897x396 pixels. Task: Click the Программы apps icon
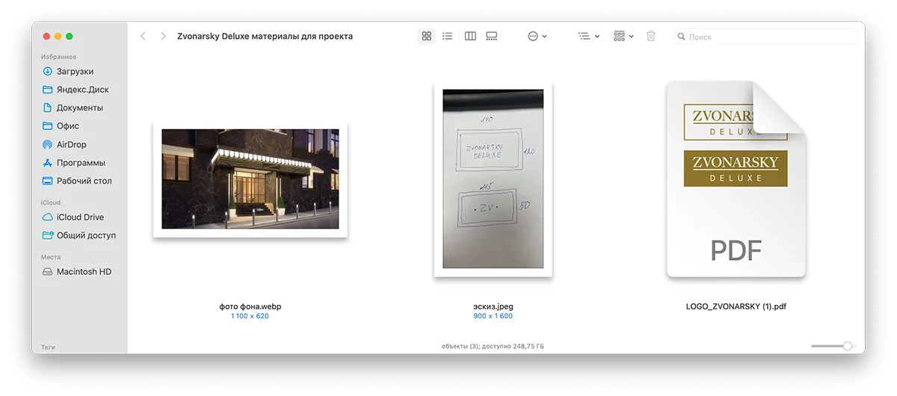(x=48, y=163)
